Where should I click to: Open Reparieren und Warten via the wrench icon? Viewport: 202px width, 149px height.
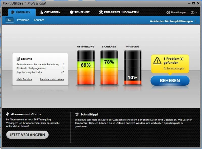pyautogui.click(x=100, y=12)
